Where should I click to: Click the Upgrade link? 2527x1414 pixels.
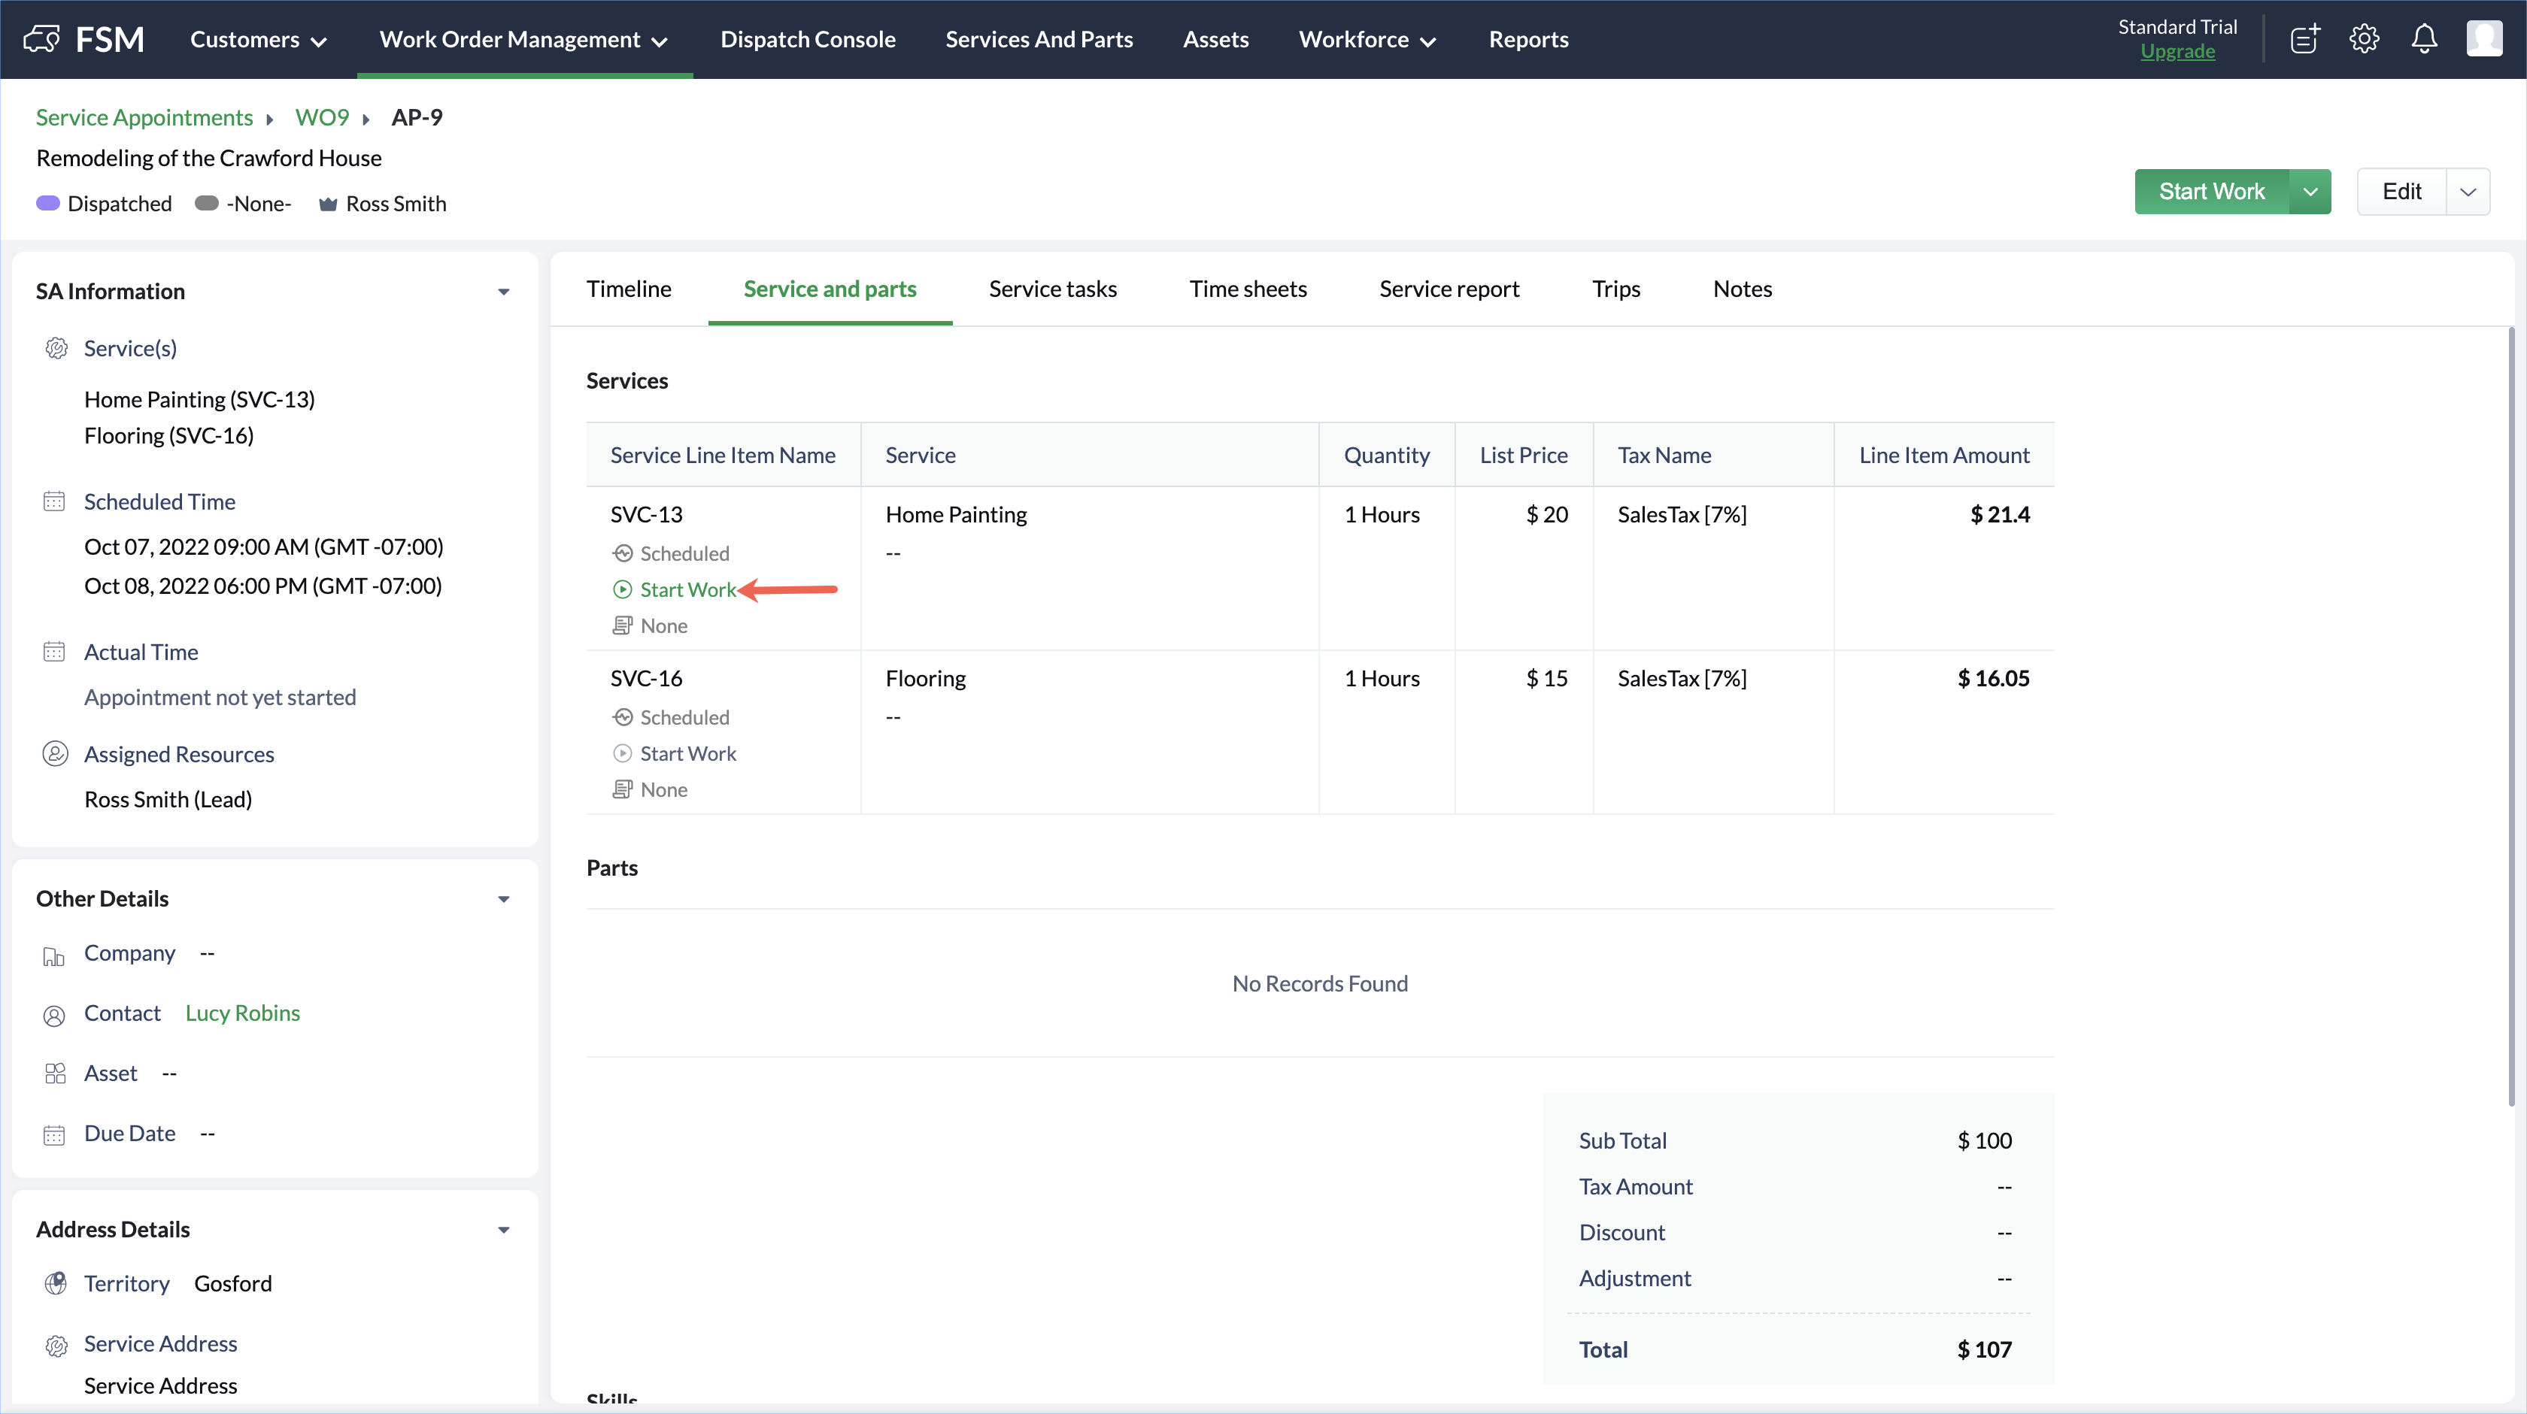click(2177, 51)
